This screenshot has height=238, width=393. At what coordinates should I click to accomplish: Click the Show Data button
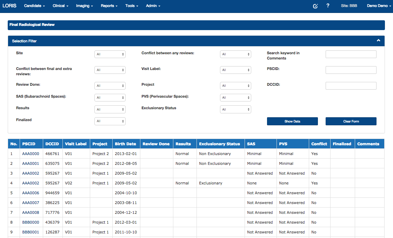tap(292, 121)
